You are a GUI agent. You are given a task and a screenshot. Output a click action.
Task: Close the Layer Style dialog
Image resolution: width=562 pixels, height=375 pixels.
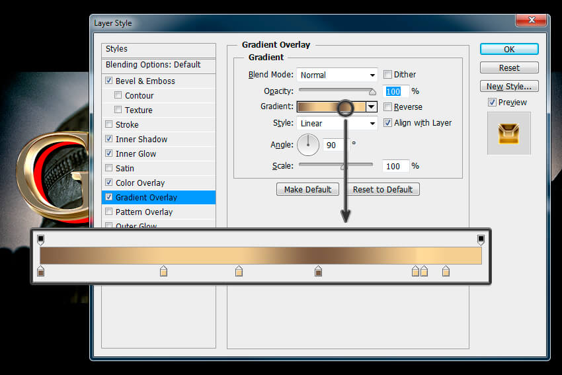532,20
